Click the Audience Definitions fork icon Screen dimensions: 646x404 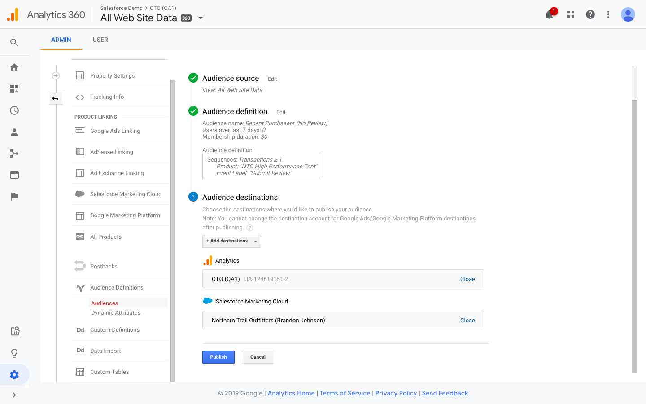pyautogui.click(x=80, y=288)
